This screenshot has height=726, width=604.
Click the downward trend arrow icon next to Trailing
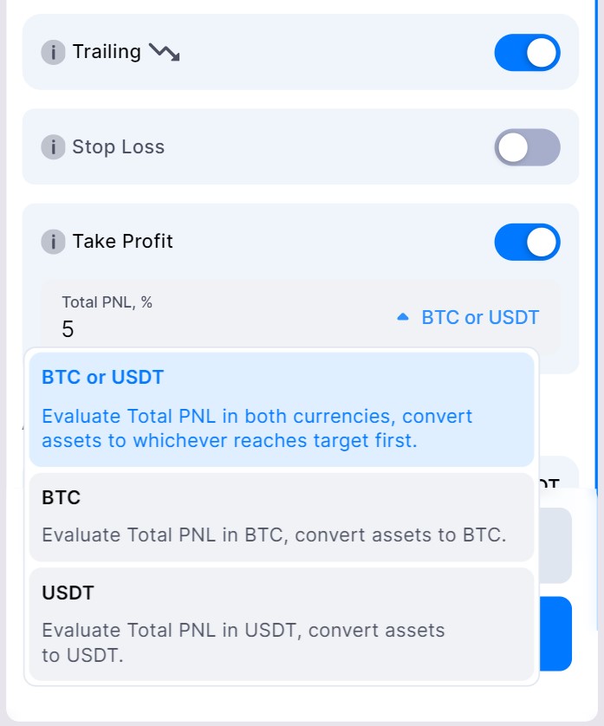tap(164, 52)
